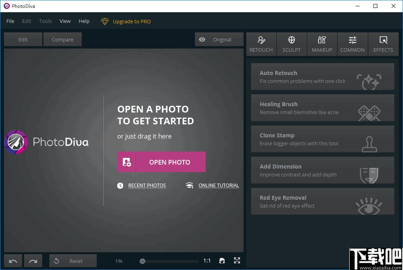This screenshot has width=403, height=270.
Task: Click the Add Dimension mask icon
Action: click(x=369, y=175)
